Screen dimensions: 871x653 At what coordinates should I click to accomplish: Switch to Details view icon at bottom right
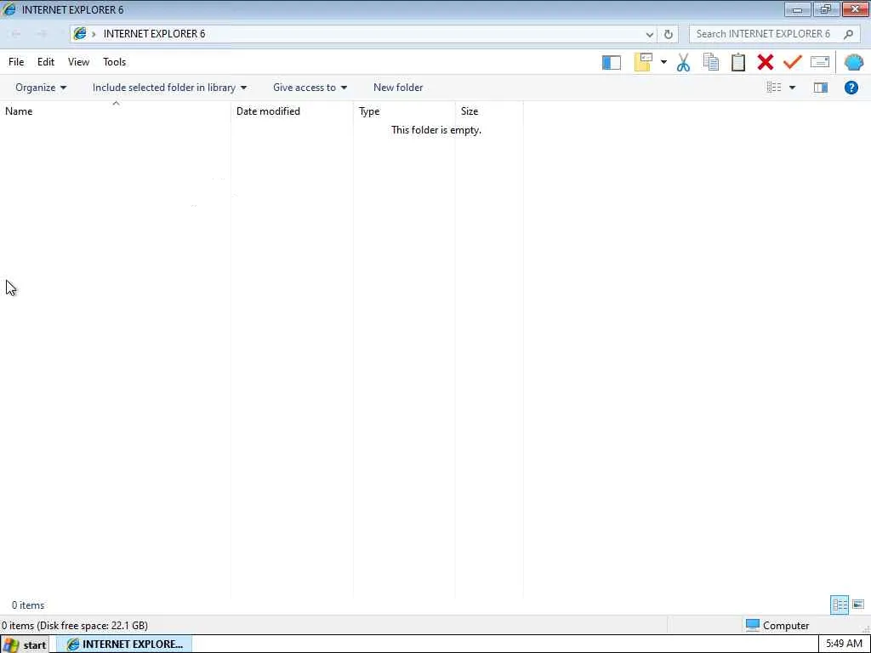[x=840, y=605]
